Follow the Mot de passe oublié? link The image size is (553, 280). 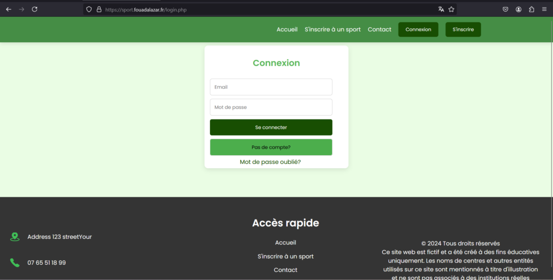click(x=270, y=162)
